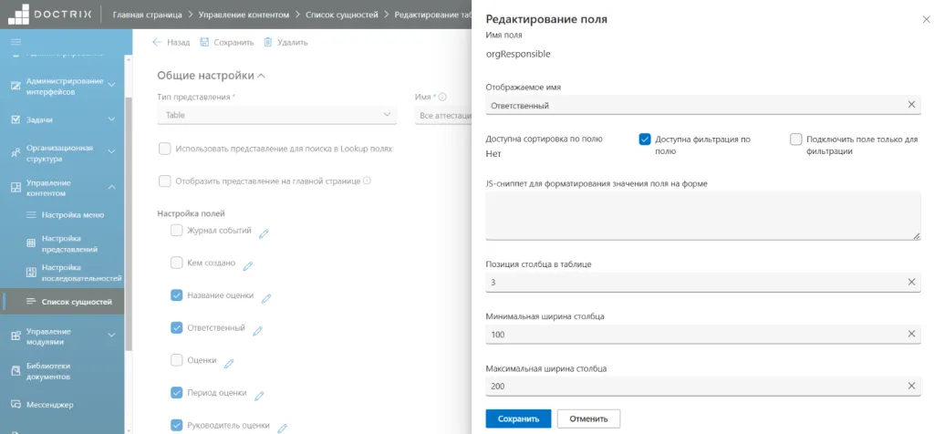The height and width of the screenshot is (434, 934).
Task: Click the pencil icon next to Журнал событий
Action: [x=264, y=233]
